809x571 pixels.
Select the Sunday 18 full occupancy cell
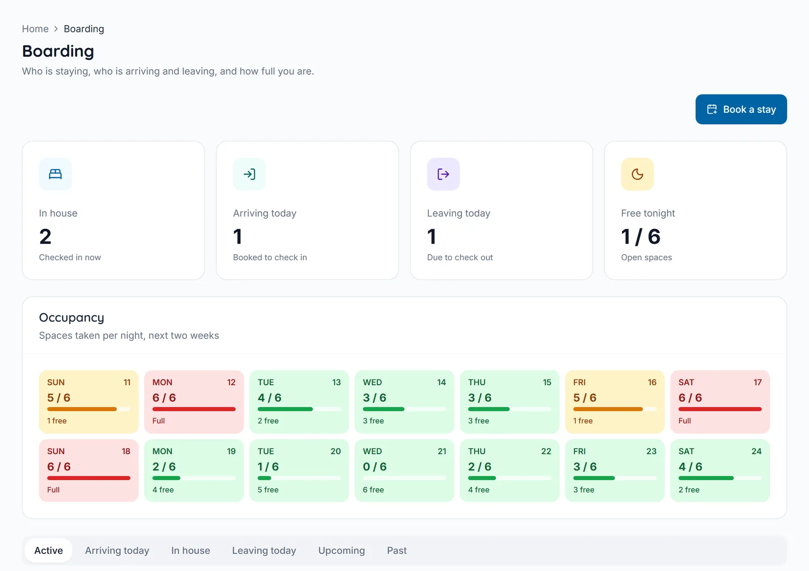click(88, 470)
